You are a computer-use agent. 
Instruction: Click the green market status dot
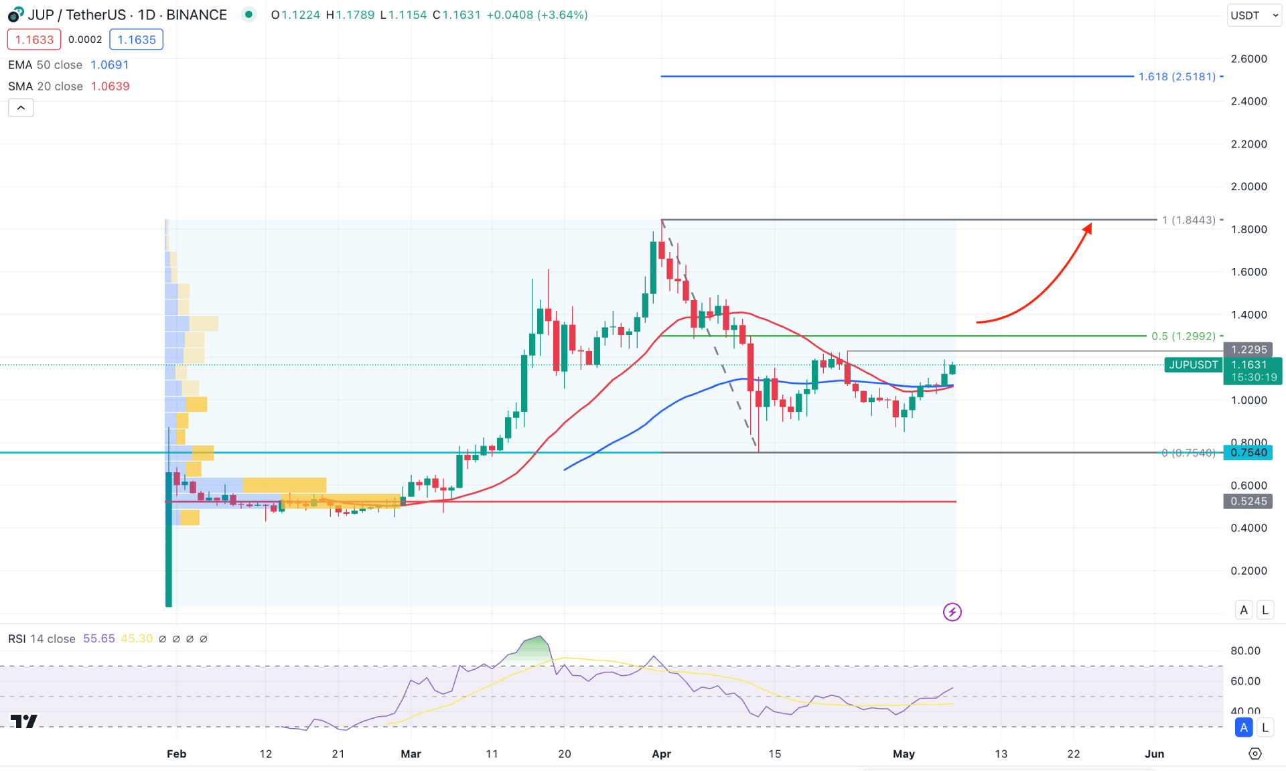point(248,14)
